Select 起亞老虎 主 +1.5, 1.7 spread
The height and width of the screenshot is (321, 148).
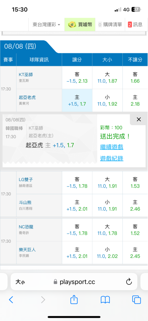tap(77, 100)
